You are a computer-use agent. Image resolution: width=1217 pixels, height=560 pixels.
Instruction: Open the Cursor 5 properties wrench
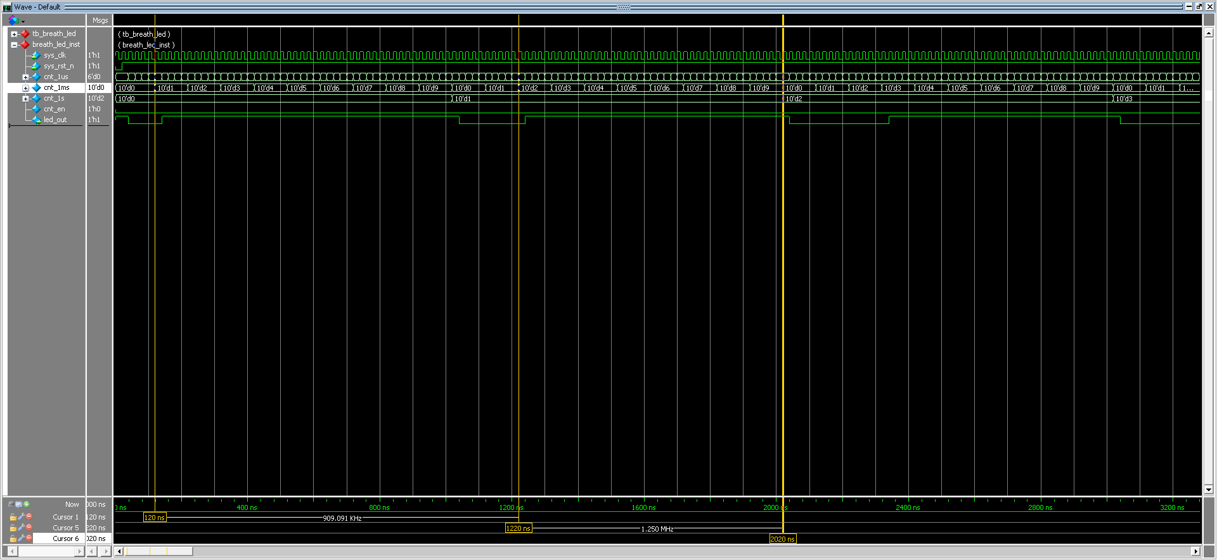click(x=21, y=528)
